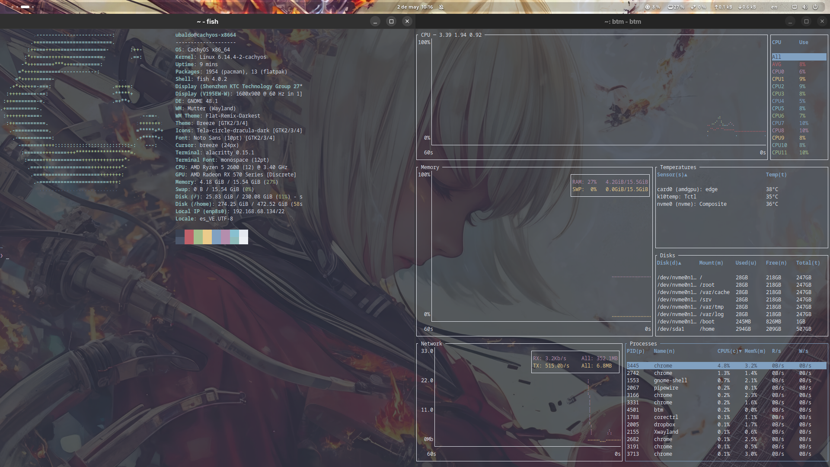
Task: Select CPU7 in the CPU legend
Action: [x=799, y=123]
